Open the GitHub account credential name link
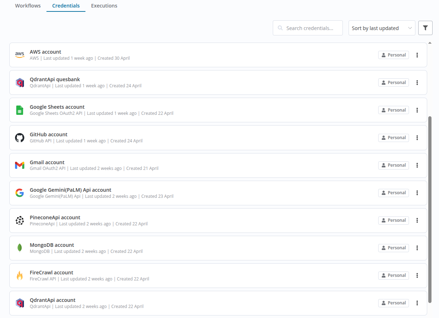 [x=48, y=134]
